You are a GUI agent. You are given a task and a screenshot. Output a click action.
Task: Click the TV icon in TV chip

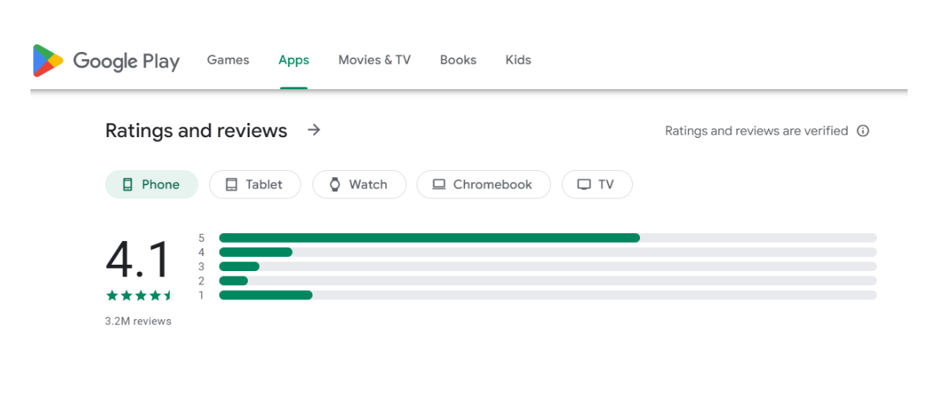(584, 184)
